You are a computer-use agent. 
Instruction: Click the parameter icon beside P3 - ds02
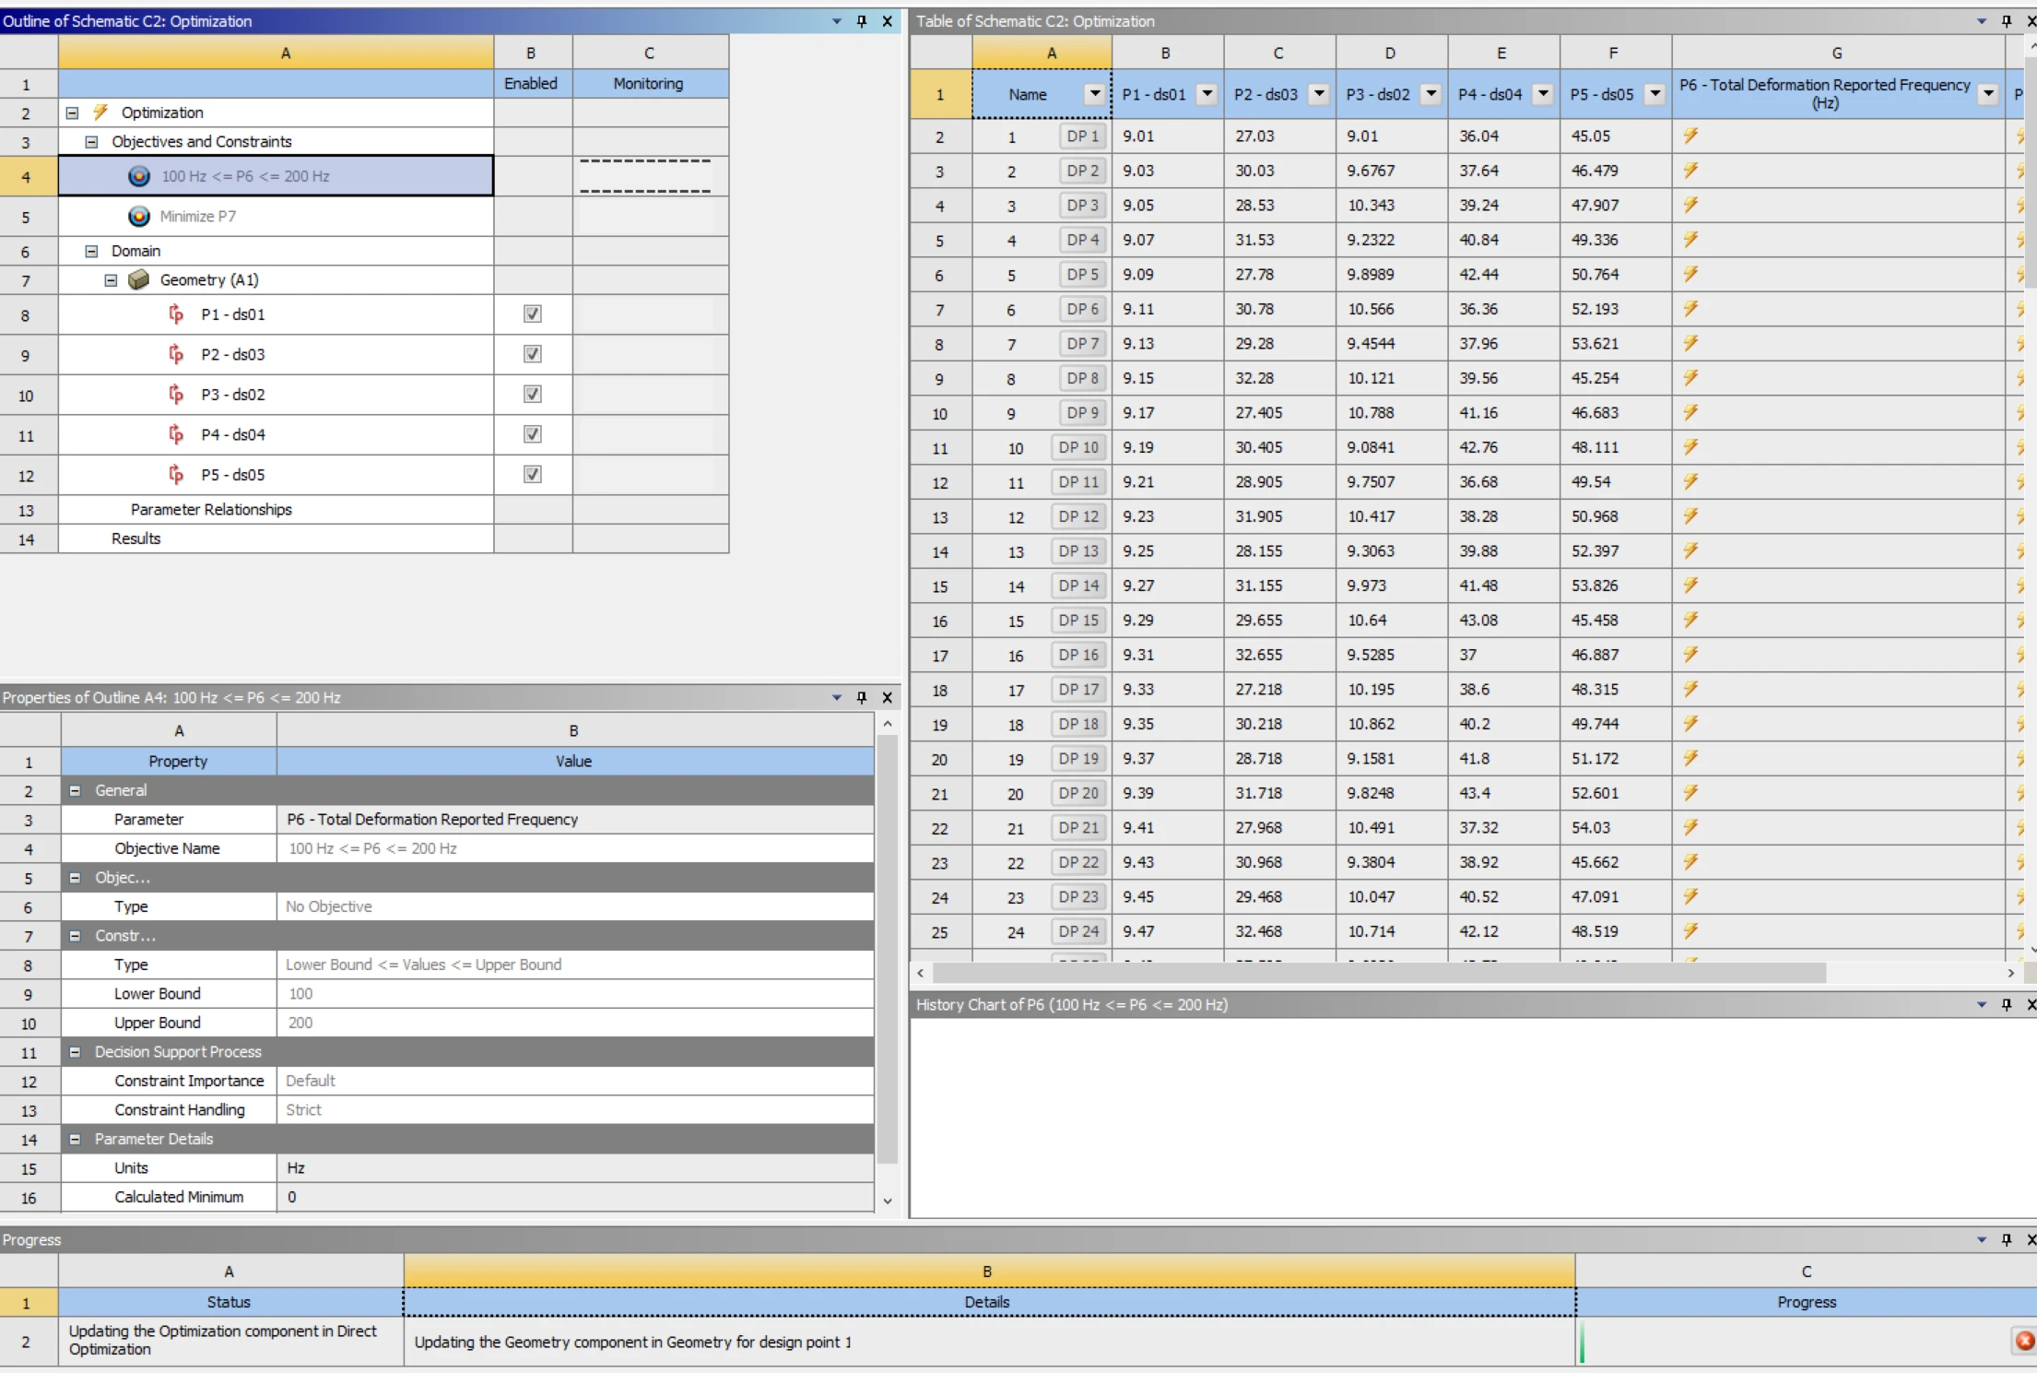coord(175,395)
